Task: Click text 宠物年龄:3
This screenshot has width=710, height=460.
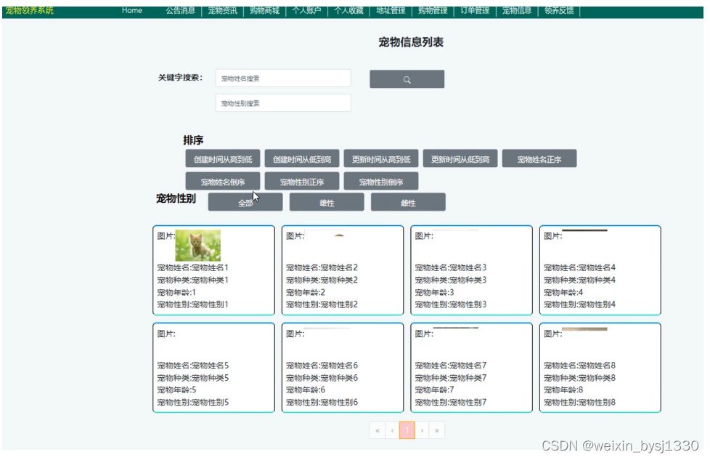Action: pyautogui.click(x=435, y=292)
